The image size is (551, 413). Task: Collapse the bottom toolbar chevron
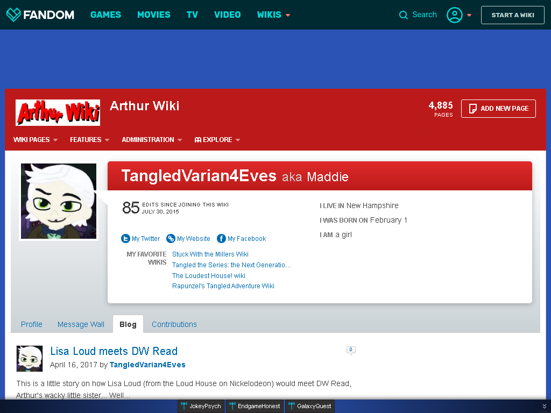pyautogui.click(x=545, y=407)
